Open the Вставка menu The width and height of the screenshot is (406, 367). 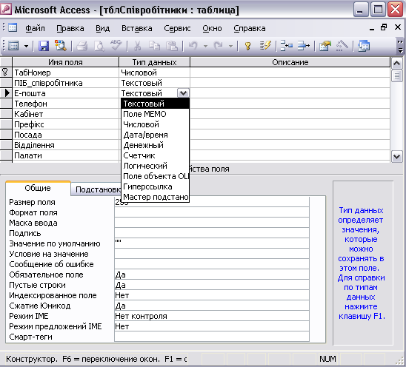[x=137, y=28]
